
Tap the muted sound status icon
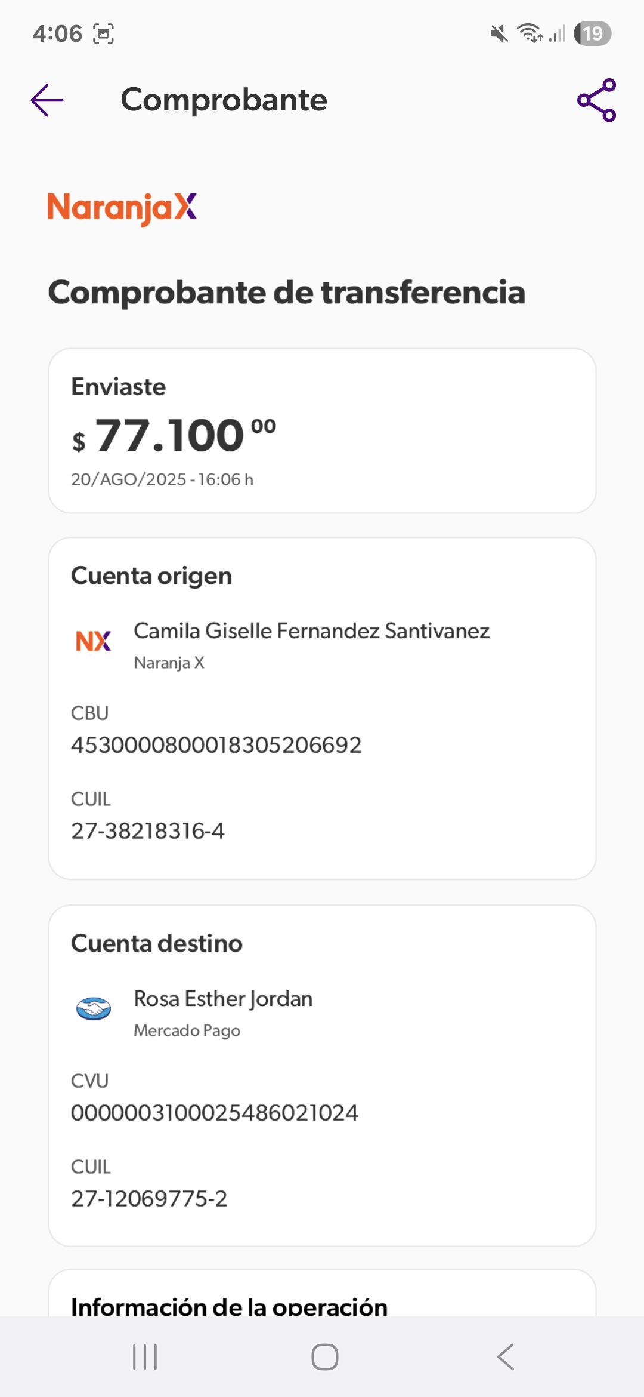[499, 33]
